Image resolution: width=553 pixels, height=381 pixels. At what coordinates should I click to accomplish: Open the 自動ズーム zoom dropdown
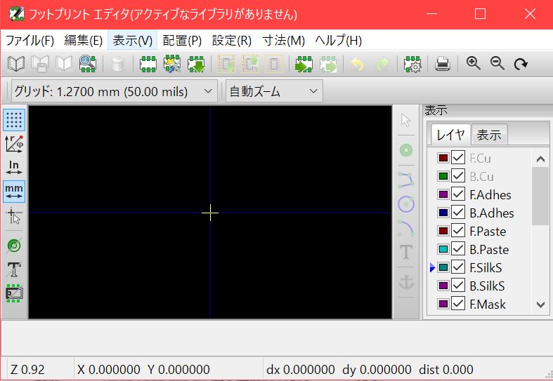click(x=274, y=91)
